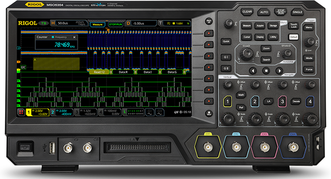Open the delay -5.00us field
Image resolution: width=331 pixels, height=179 pixels.
tap(141, 23)
